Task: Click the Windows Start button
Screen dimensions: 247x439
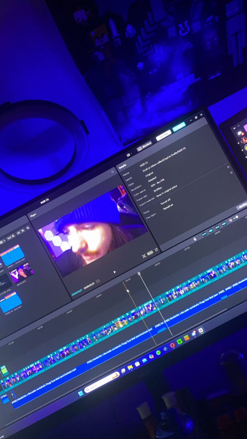Action: pos(81,393)
